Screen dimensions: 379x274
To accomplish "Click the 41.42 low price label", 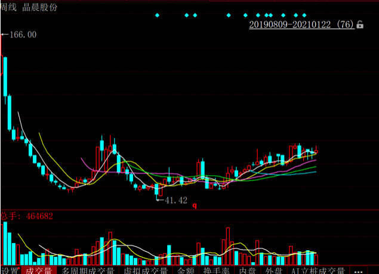I will click(176, 200).
